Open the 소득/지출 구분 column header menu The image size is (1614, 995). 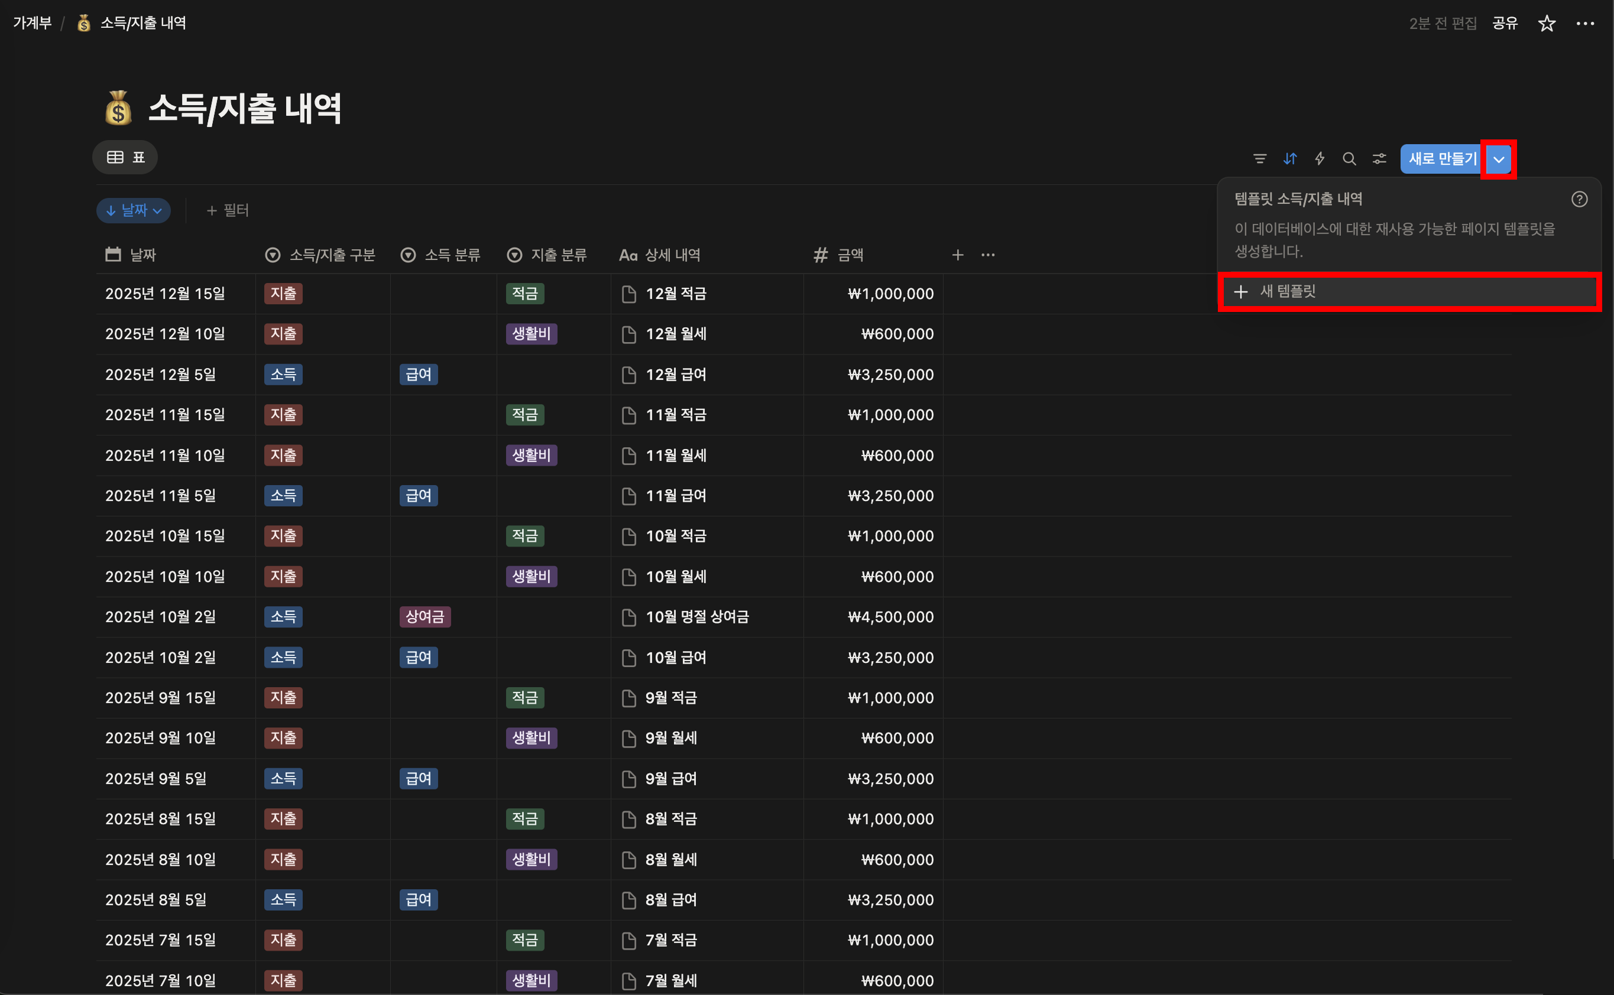click(x=320, y=255)
